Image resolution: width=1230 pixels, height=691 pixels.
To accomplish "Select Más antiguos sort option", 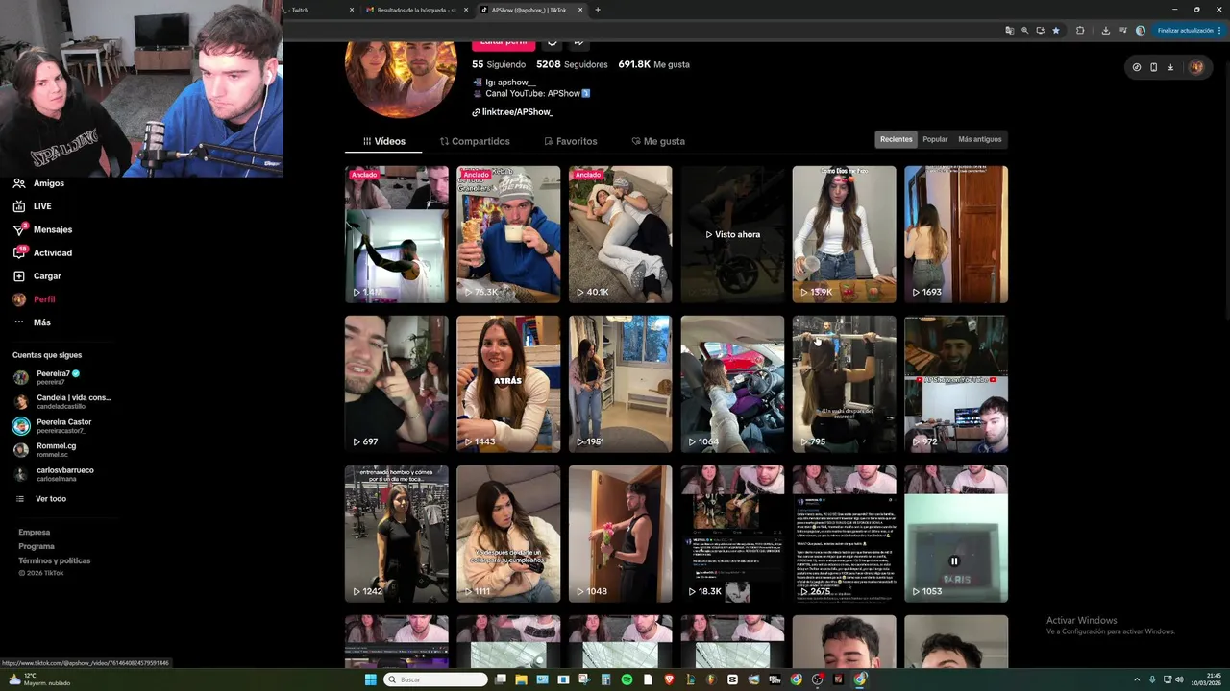I will 980,139.
